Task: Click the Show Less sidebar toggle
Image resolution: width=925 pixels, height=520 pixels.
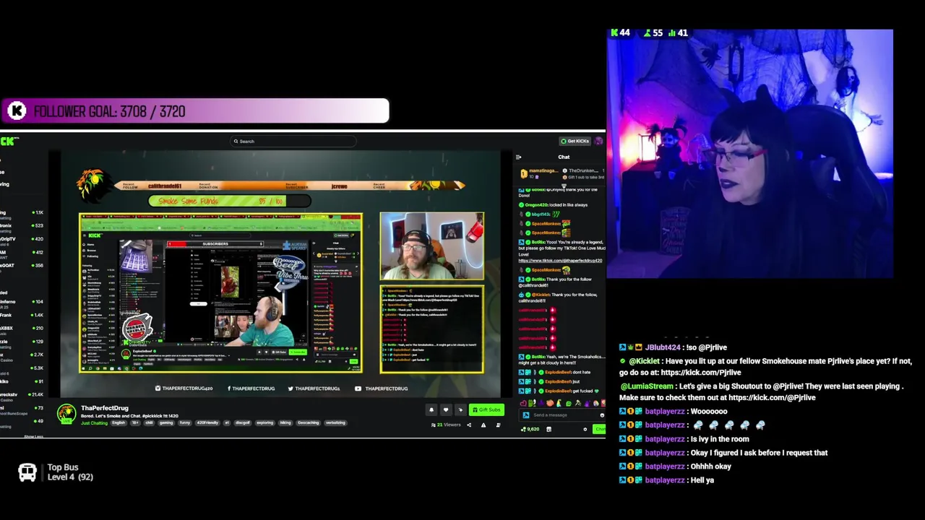Action: 33,436
